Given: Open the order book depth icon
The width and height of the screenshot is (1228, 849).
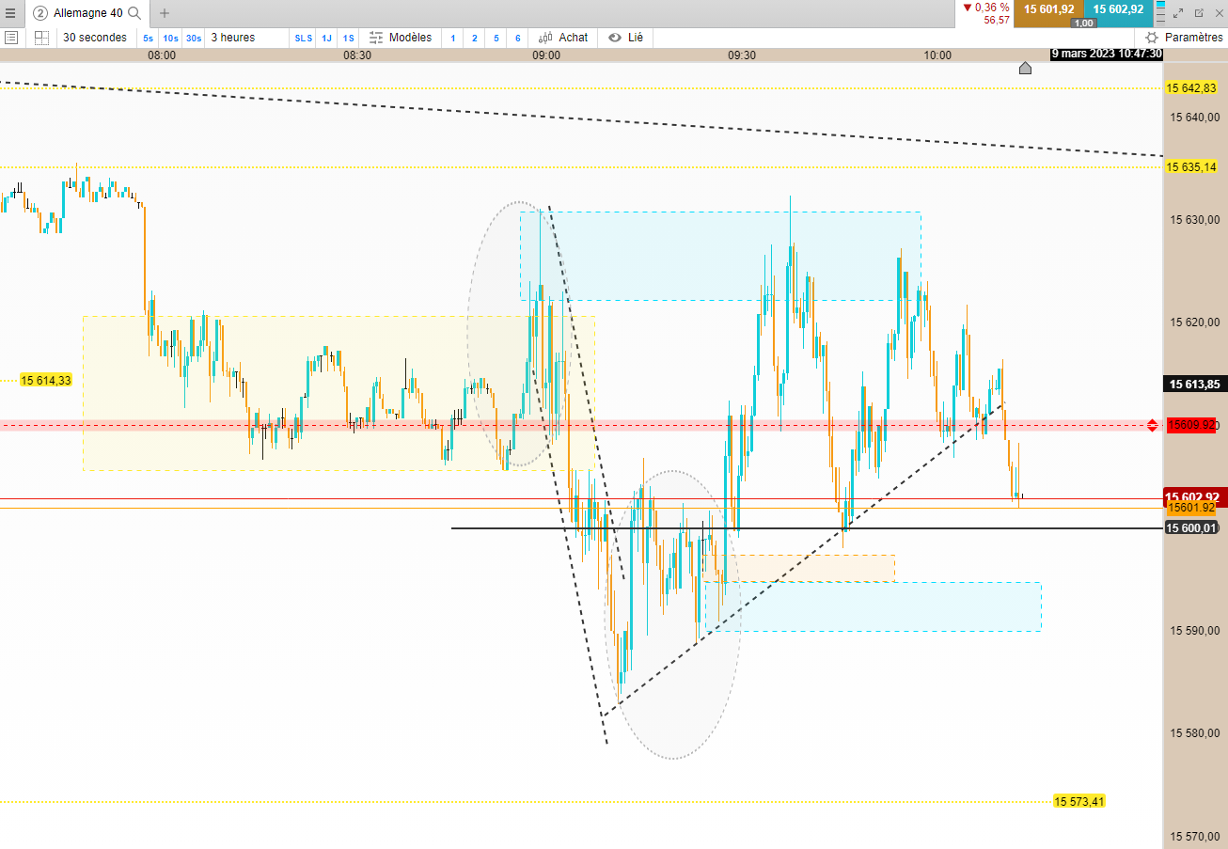Looking at the screenshot, I should (x=1160, y=12).
